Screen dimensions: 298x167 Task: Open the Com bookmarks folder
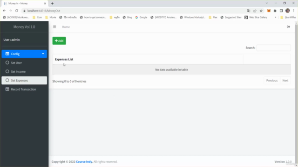[37, 17]
